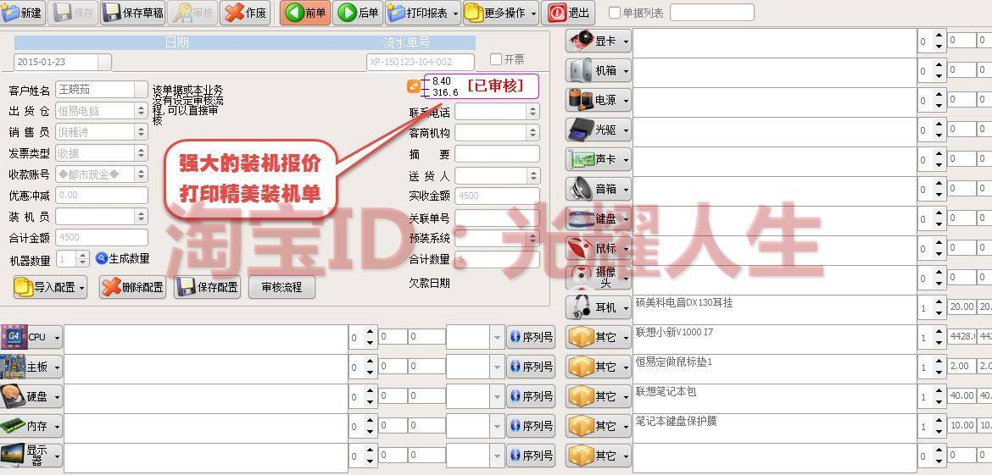Click the 审核流程 button
The image size is (992, 475).
tap(281, 287)
